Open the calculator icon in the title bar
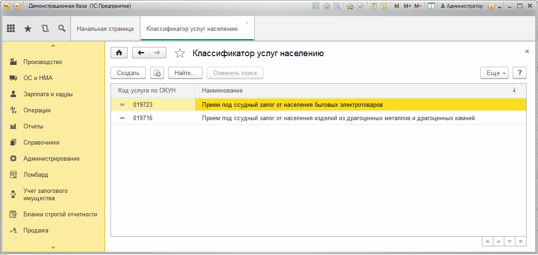538x255 pixels. pyautogui.click(x=374, y=6)
